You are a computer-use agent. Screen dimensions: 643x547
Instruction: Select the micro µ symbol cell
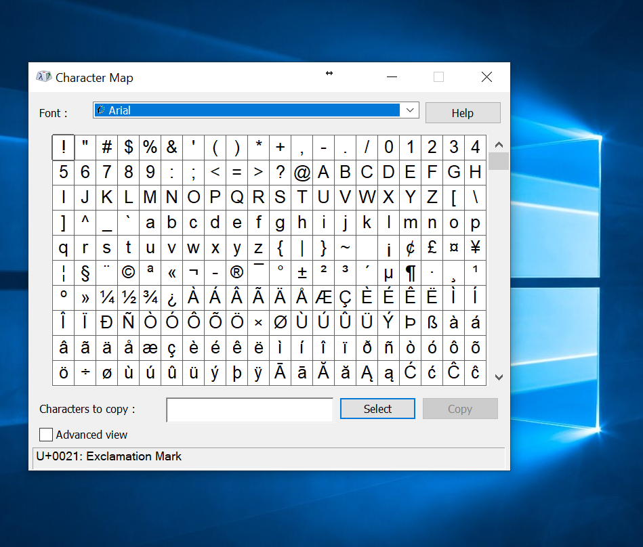(388, 272)
